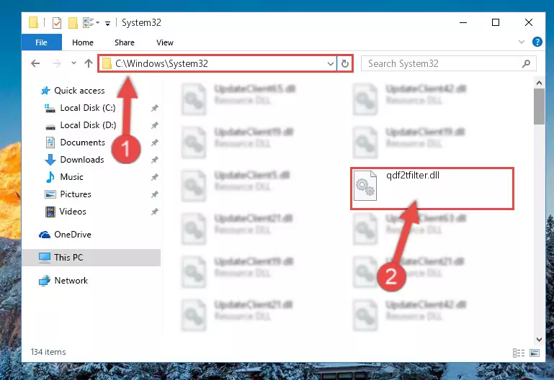Open Local Disk (D:) in sidebar
The width and height of the screenshot is (554, 380).
point(88,125)
